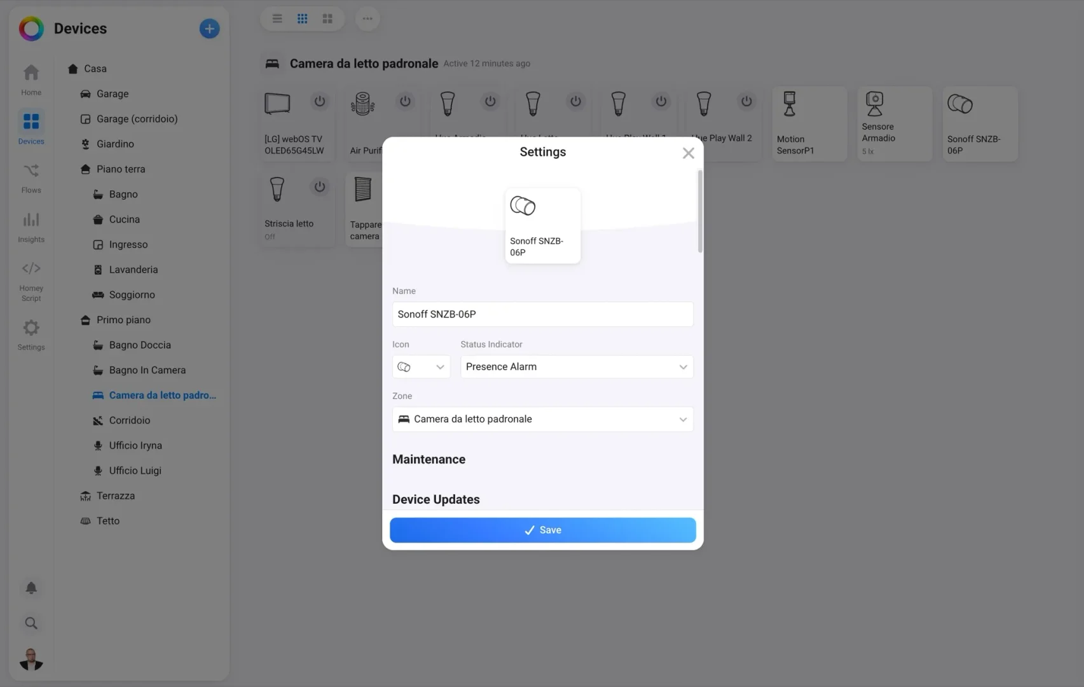The height and width of the screenshot is (687, 1084).
Task: Select the Lavanderia zone
Action: pyautogui.click(x=133, y=270)
